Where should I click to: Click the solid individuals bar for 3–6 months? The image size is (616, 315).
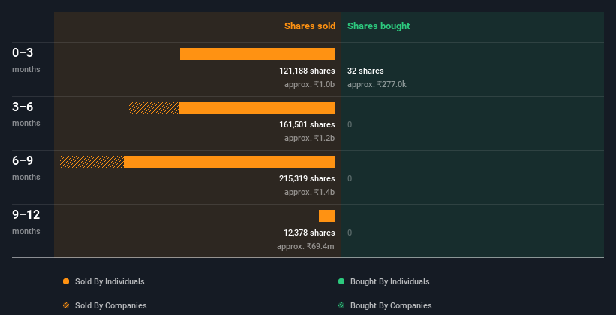(x=257, y=108)
